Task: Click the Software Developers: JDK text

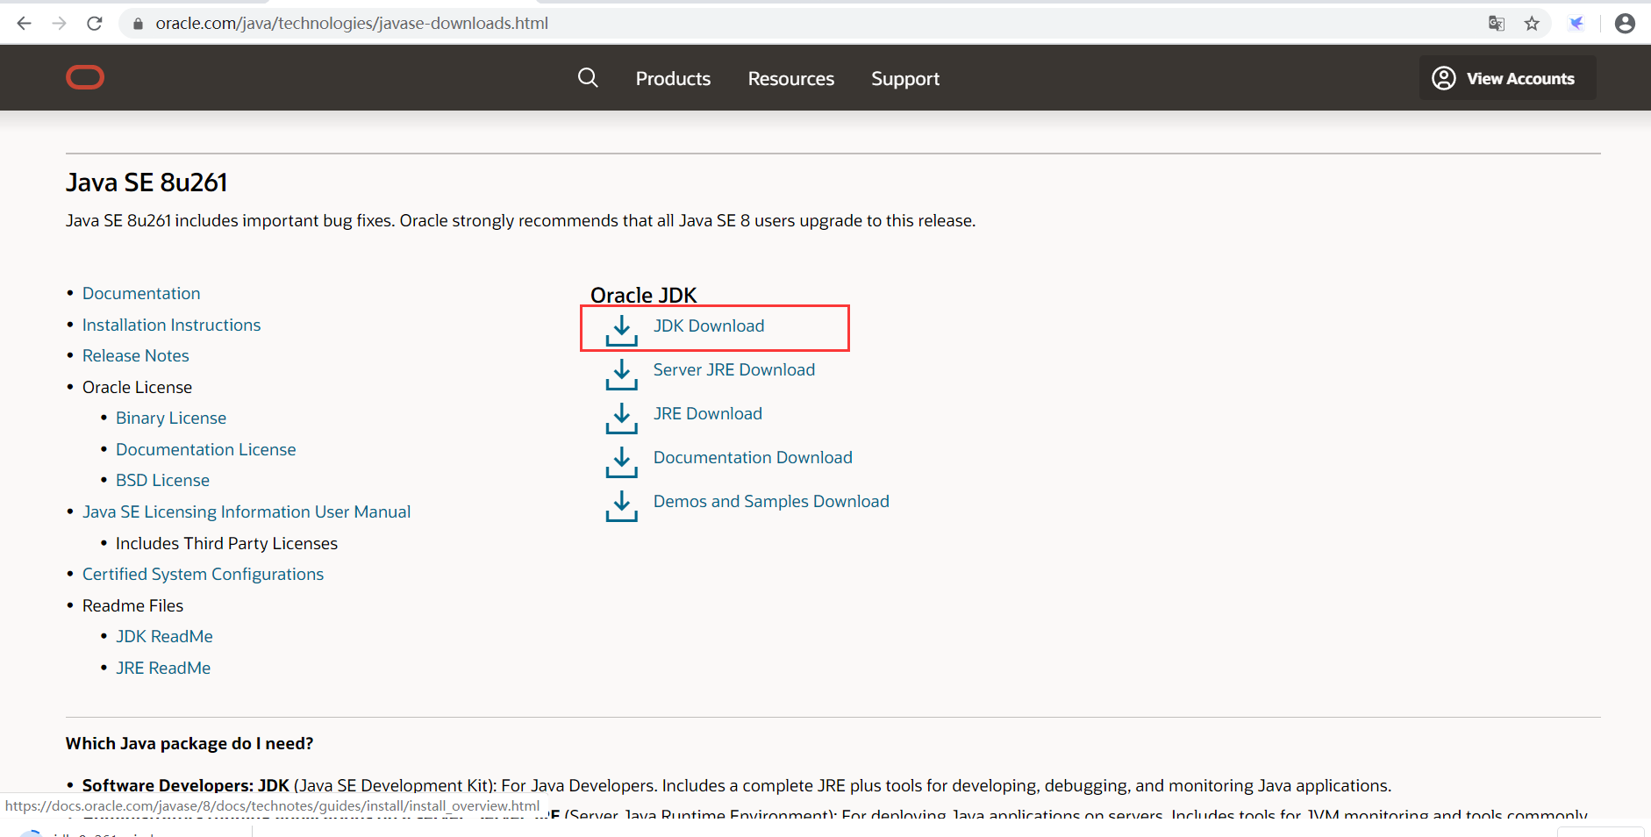Action: [x=186, y=785]
